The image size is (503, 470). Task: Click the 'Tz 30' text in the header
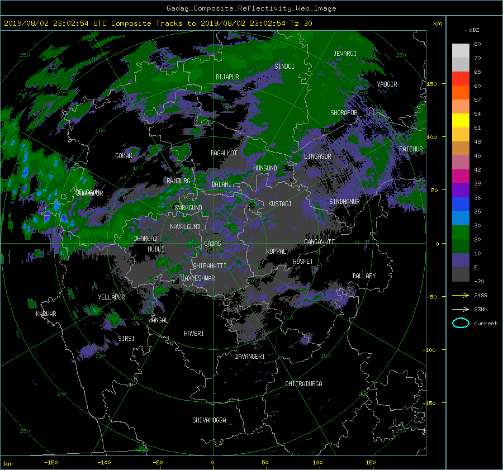pos(301,23)
